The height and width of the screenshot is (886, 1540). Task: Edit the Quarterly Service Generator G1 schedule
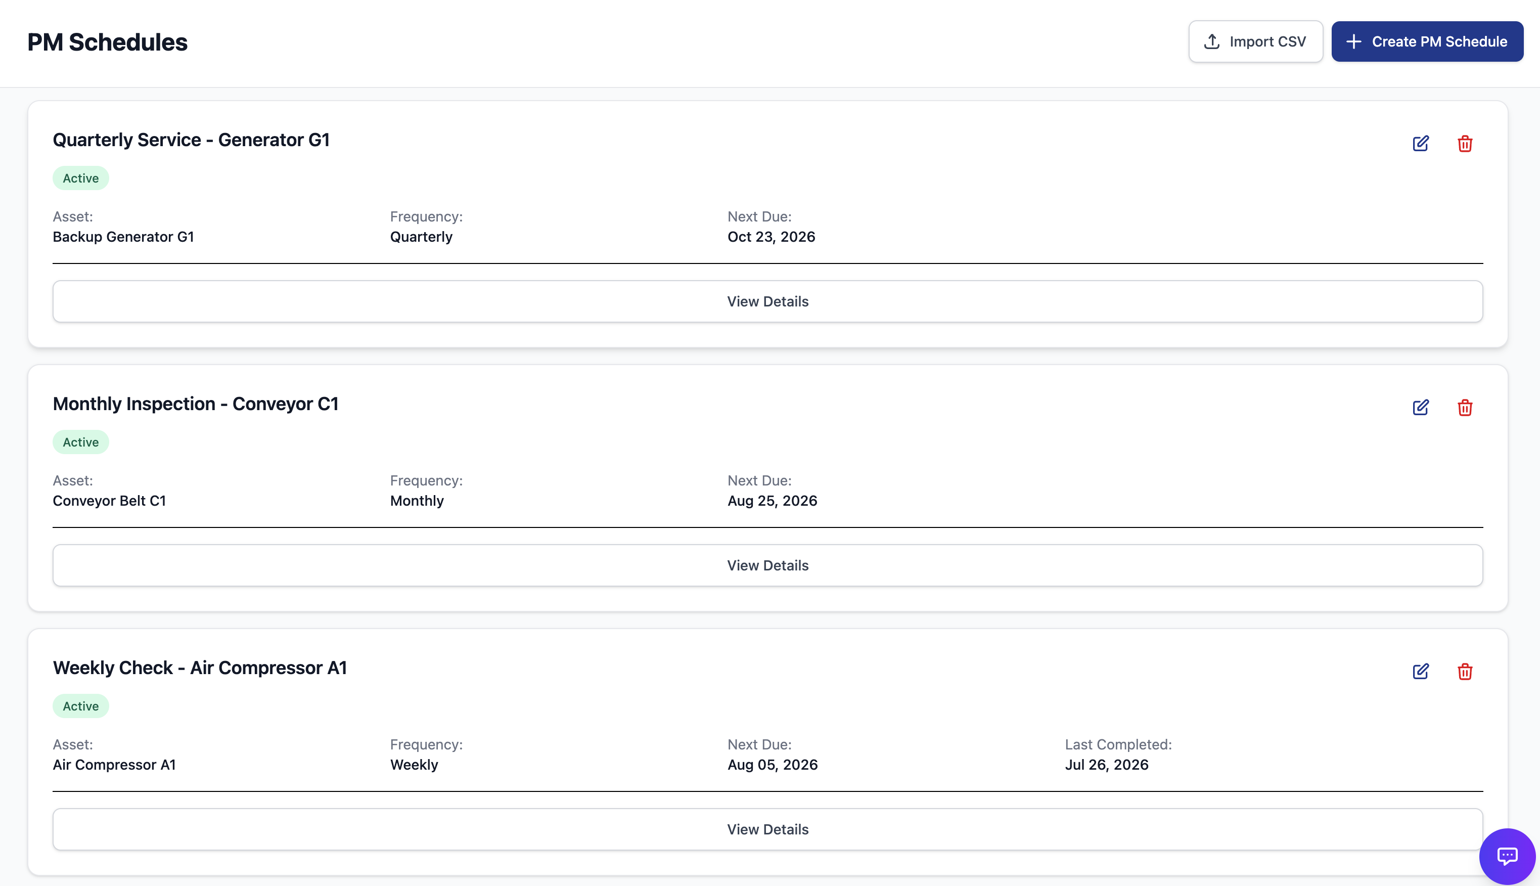pos(1420,144)
